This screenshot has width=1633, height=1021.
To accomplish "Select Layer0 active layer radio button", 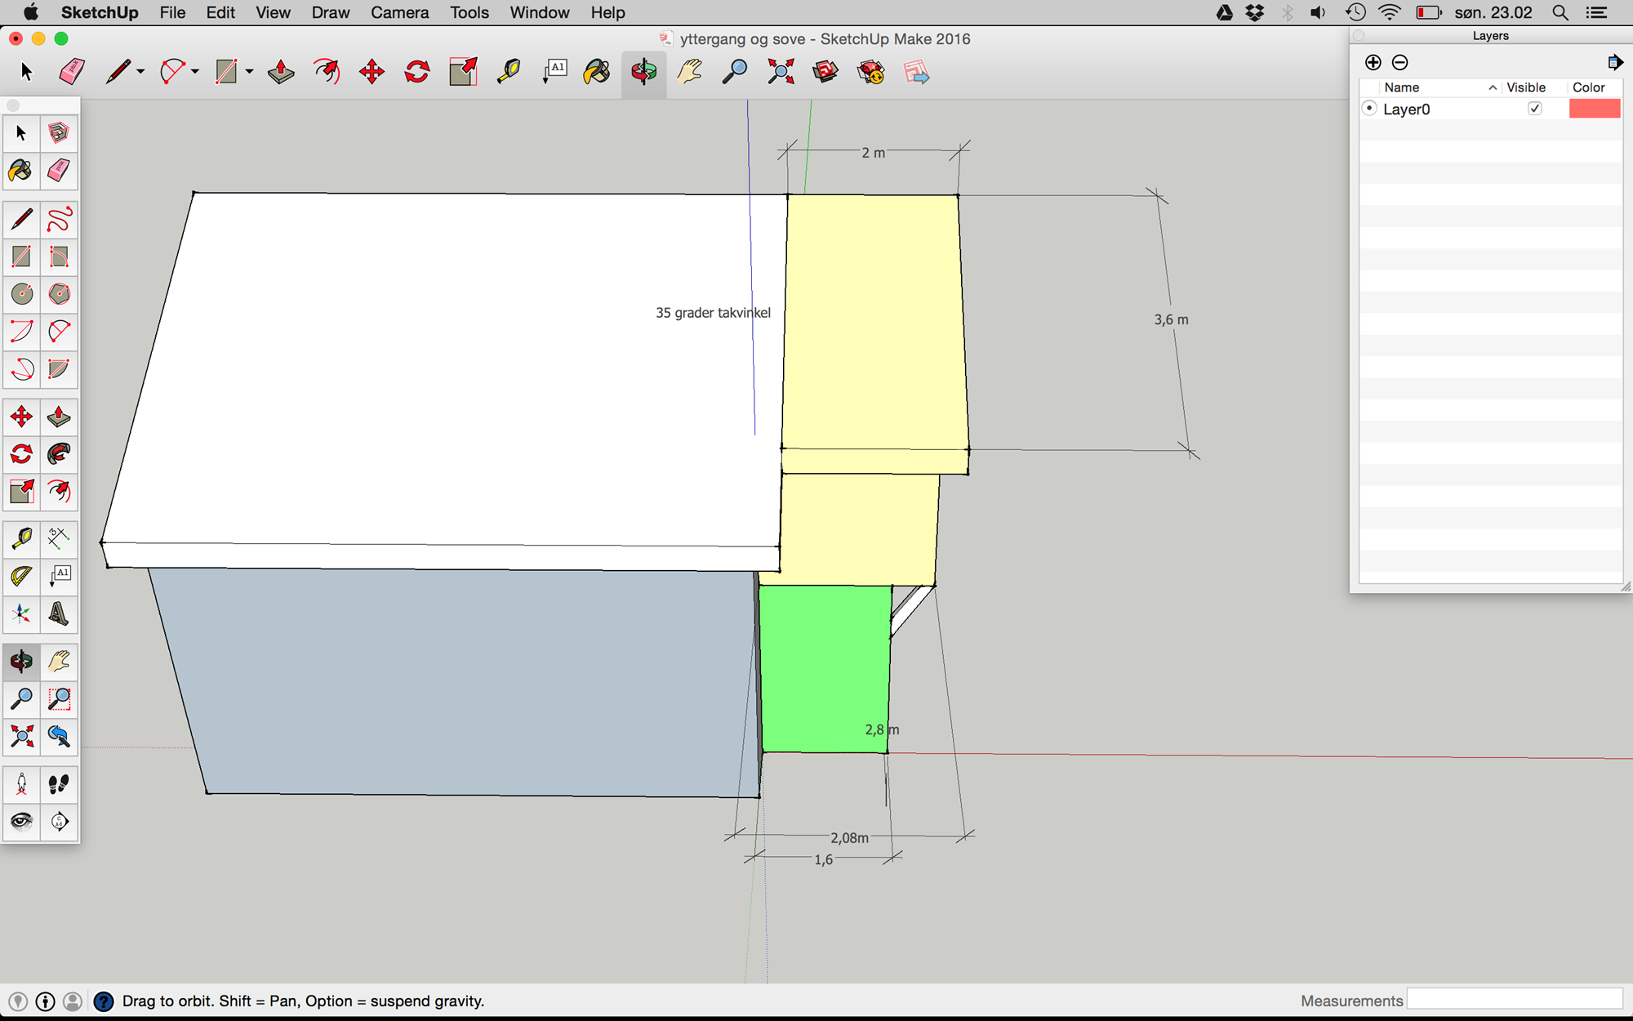I will pos(1370,108).
